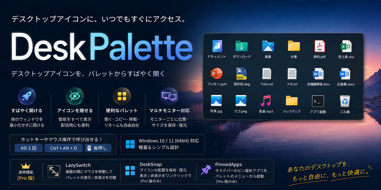Viewport: 381px width, 190px height.
Task: Open the 設計図.dwg file icon
Action: click(241, 74)
